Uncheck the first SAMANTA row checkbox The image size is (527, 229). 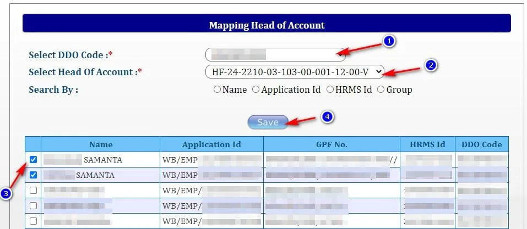(33, 160)
